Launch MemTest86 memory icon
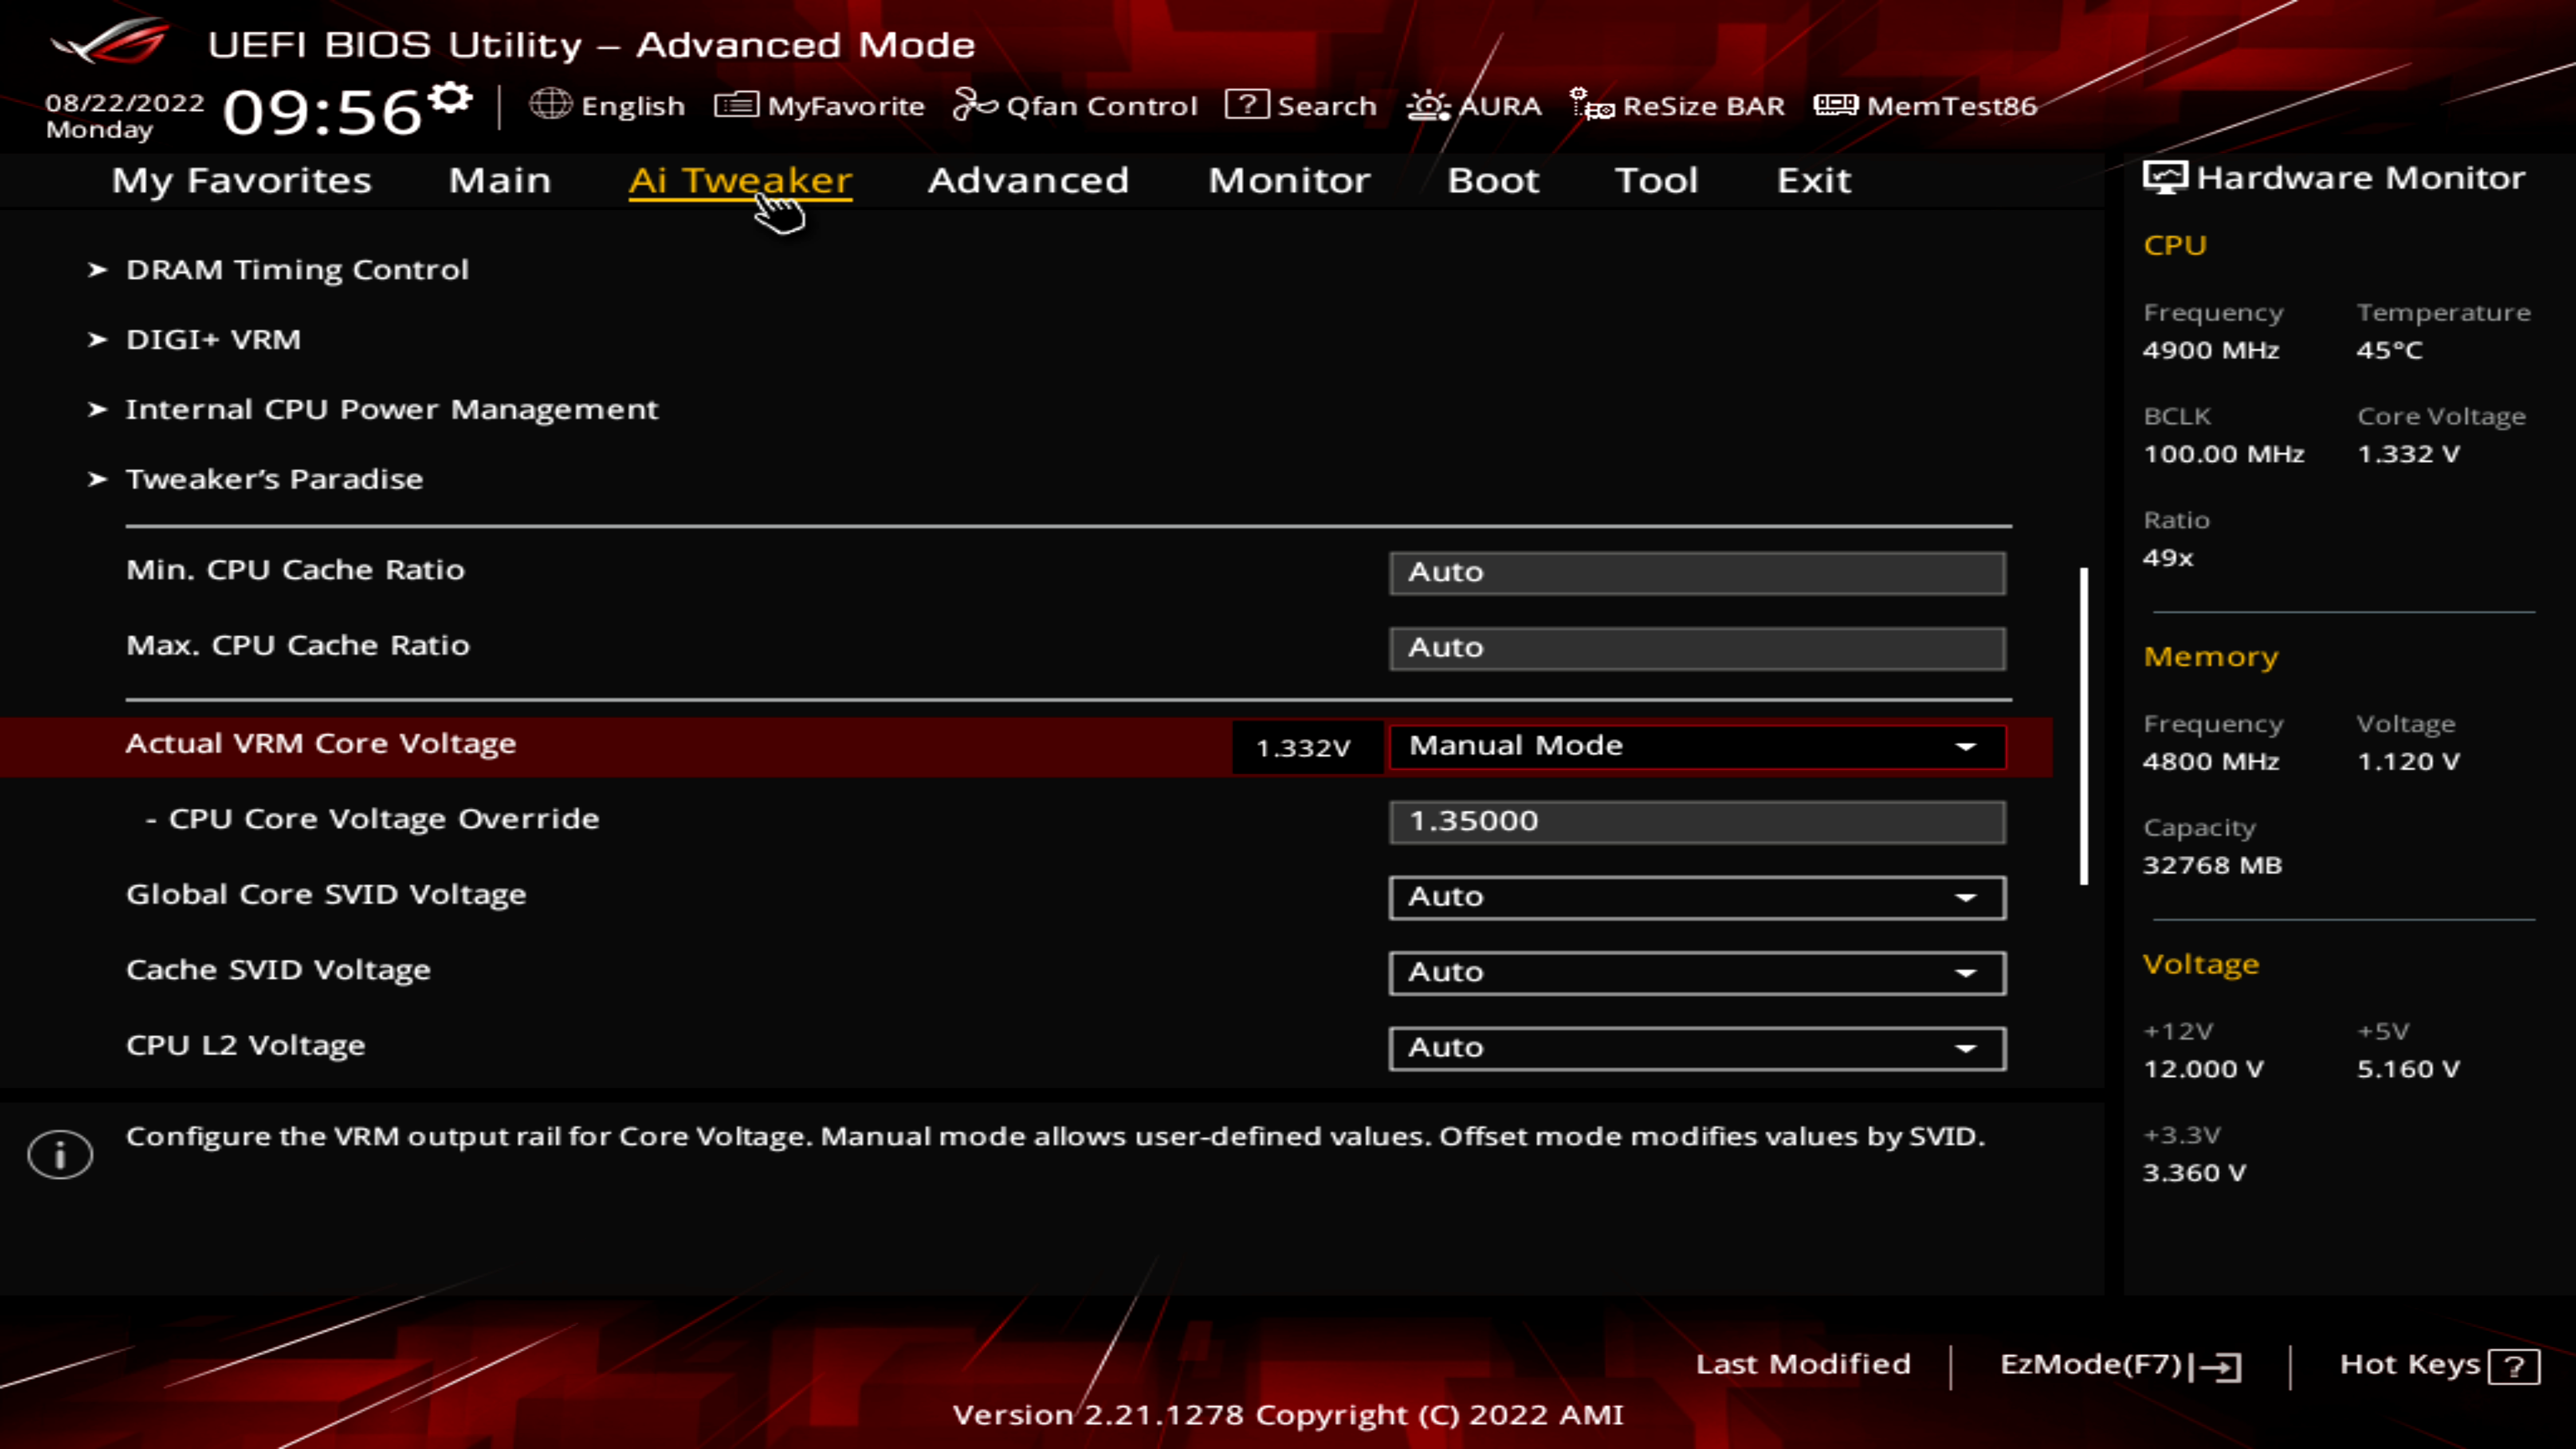 coord(1835,105)
